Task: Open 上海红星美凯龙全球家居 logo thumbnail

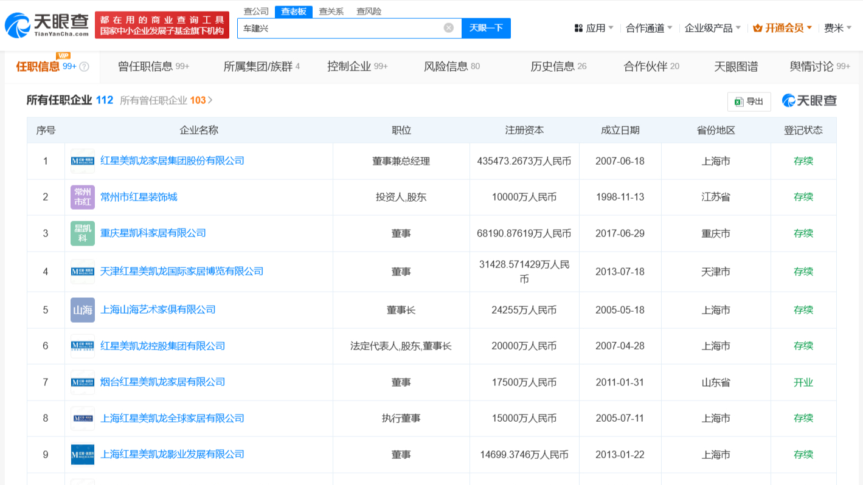Action: 83,418
